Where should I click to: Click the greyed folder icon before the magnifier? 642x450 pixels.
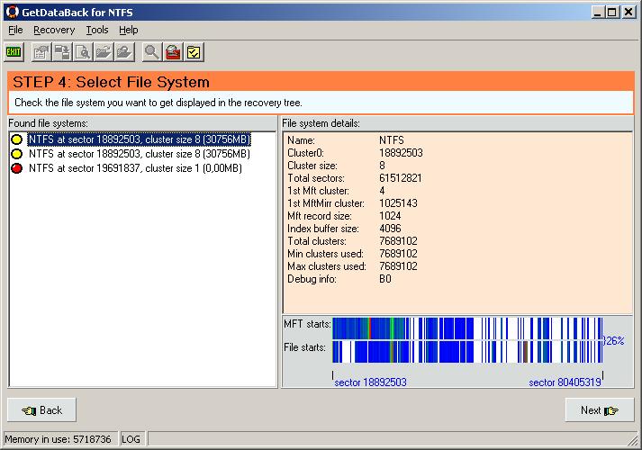(124, 52)
